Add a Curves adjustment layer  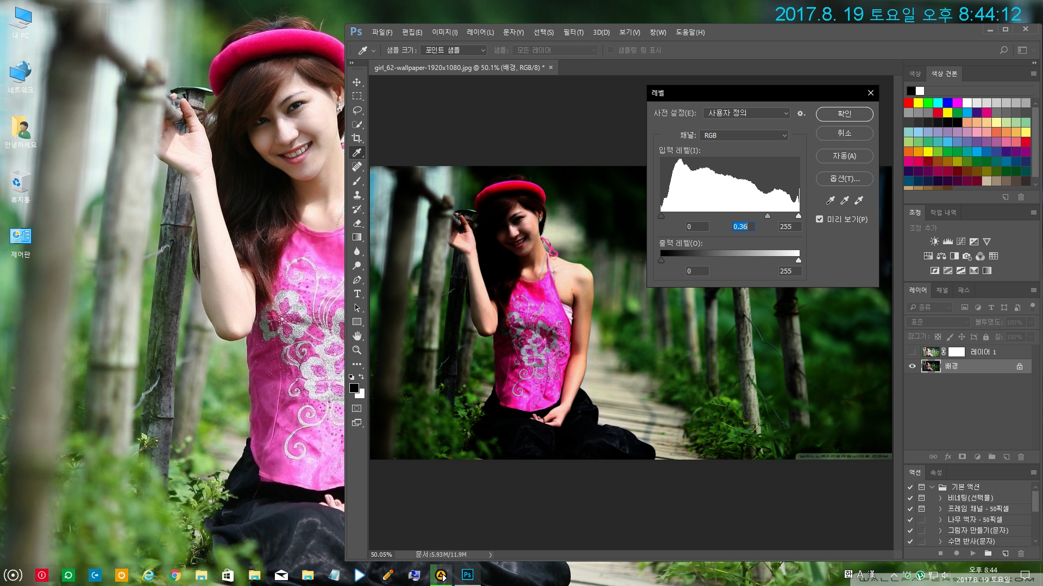(961, 241)
